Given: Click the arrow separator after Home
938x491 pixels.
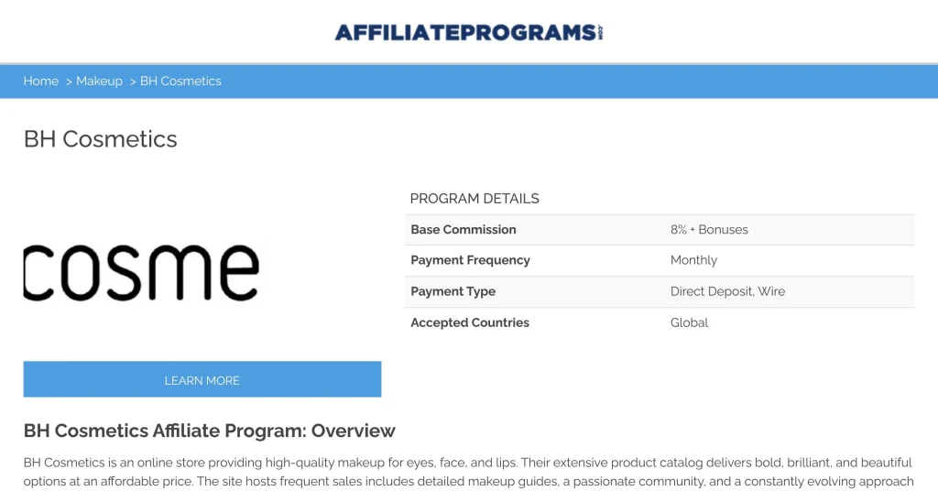Looking at the screenshot, I should 69,82.
